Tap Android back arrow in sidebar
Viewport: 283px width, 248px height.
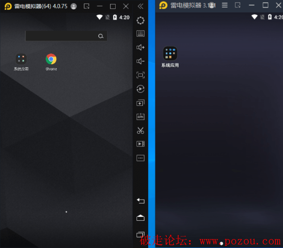141,201
